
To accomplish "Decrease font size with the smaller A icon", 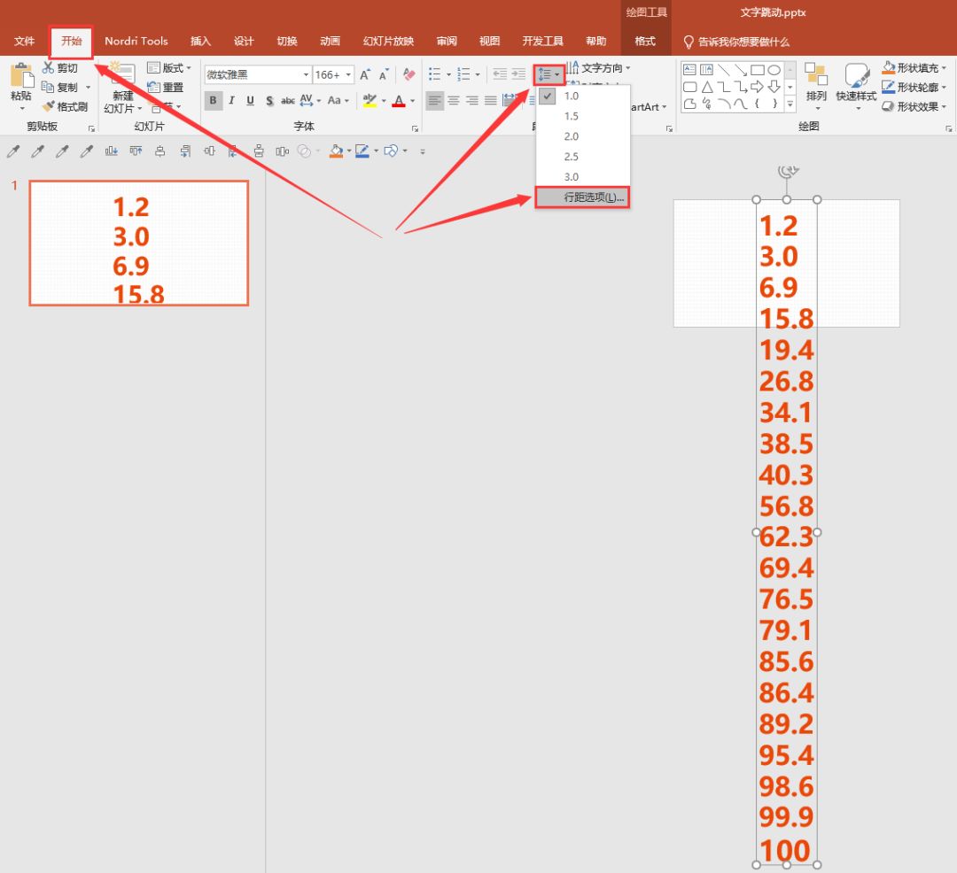I will pos(384,75).
